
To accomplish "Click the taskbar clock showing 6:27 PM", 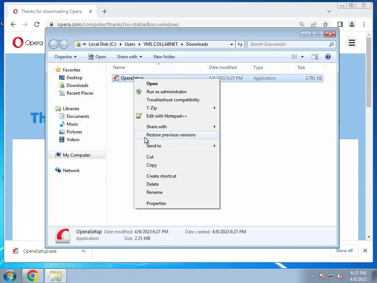I will click(x=358, y=276).
